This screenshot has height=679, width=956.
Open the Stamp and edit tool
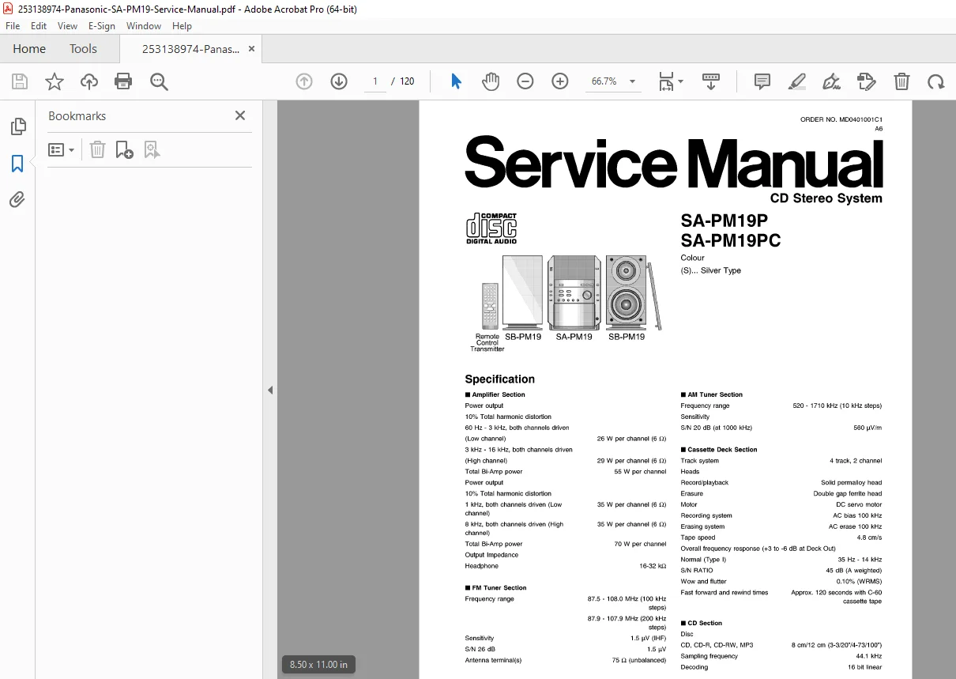tap(867, 81)
